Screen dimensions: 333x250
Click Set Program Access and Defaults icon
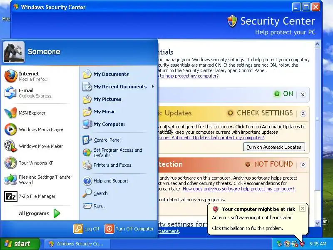(87, 152)
